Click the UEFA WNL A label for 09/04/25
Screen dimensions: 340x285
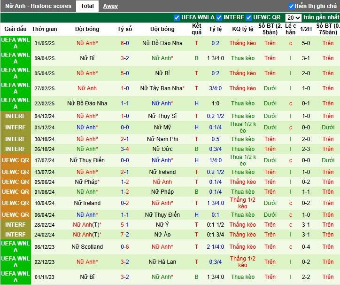(x=15, y=58)
